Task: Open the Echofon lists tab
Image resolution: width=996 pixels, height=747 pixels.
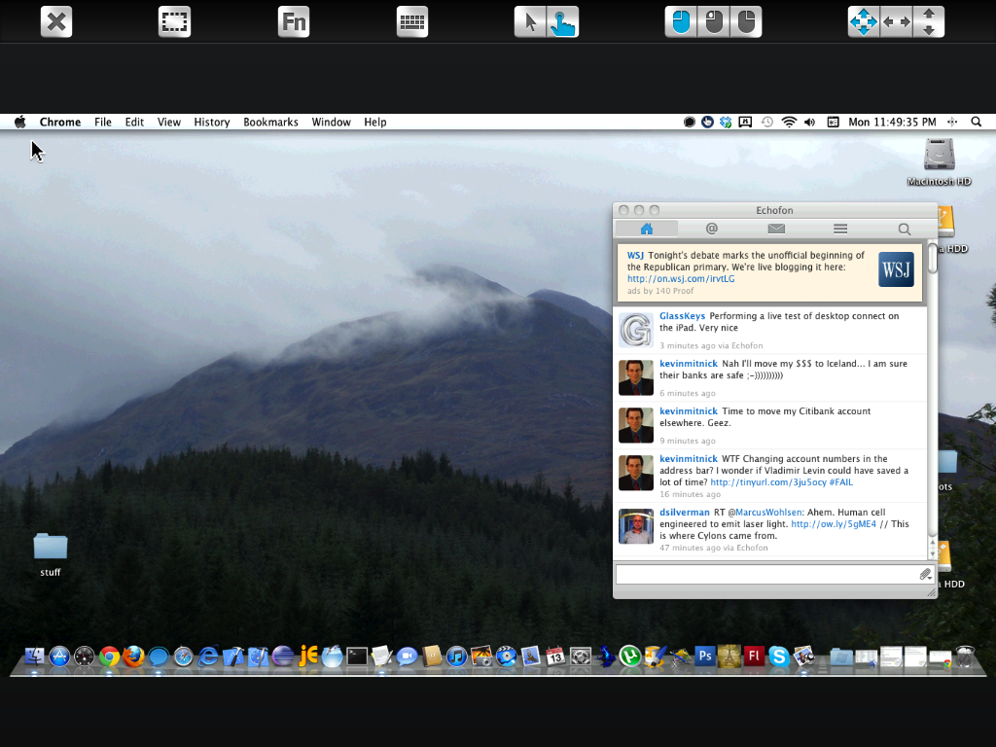Action: [x=840, y=229]
